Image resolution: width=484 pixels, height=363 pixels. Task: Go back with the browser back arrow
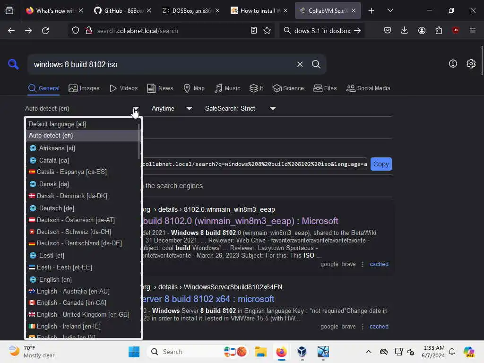[11, 31]
